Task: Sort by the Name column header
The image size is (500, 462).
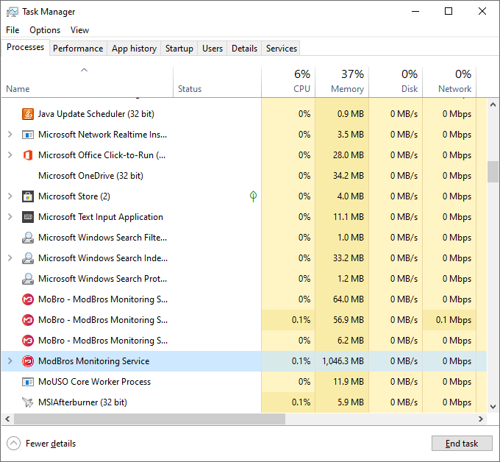Action: (x=87, y=82)
